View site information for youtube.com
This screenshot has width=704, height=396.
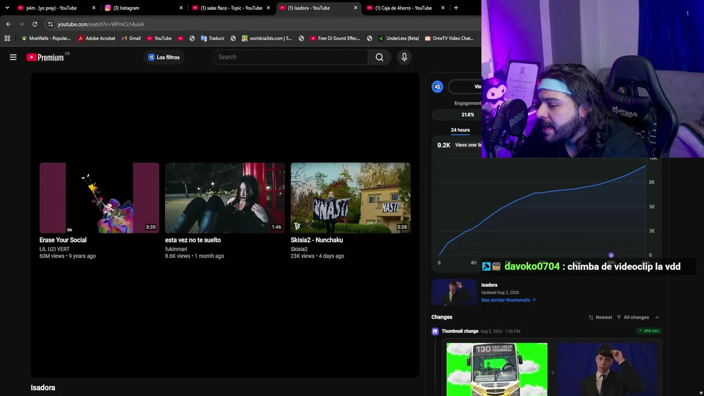pos(50,24)
